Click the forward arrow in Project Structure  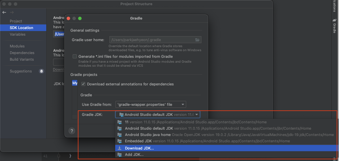12,12
